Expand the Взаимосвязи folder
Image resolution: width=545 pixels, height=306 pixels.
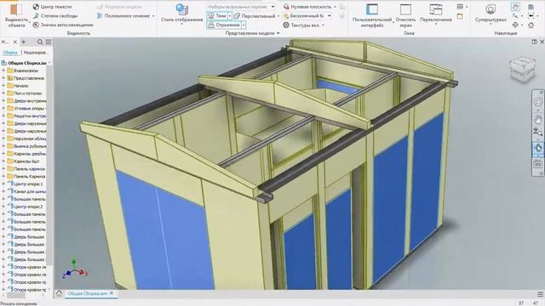point(3,71)
